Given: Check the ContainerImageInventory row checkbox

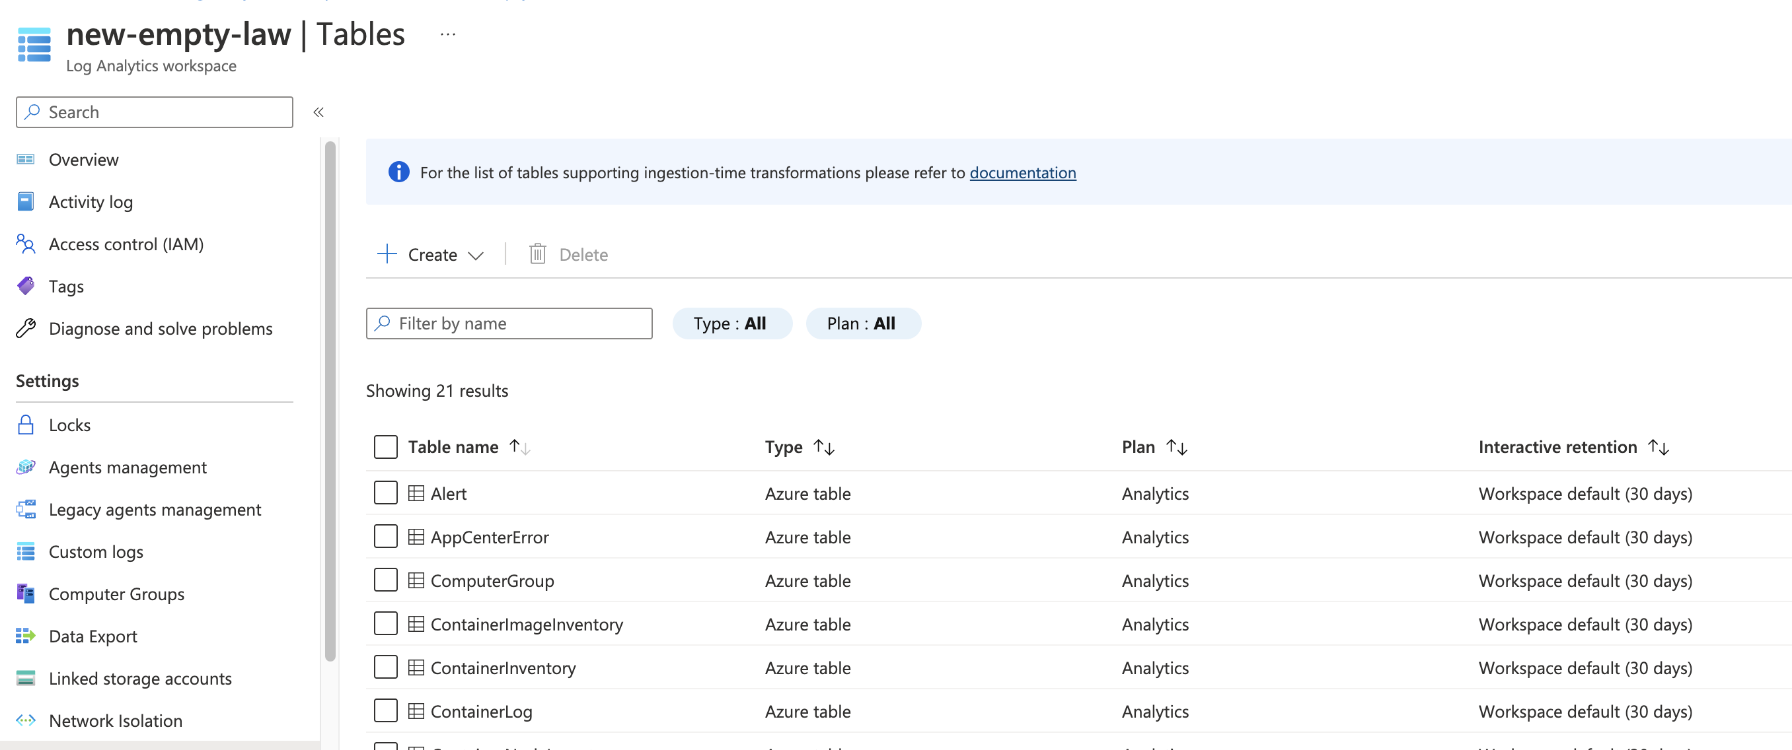Looking at the screenshot, I should (x=385, y=623).
